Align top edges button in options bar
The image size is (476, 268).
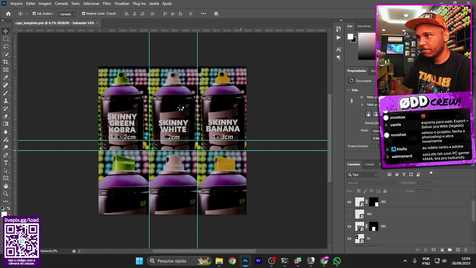pos(165,14)
